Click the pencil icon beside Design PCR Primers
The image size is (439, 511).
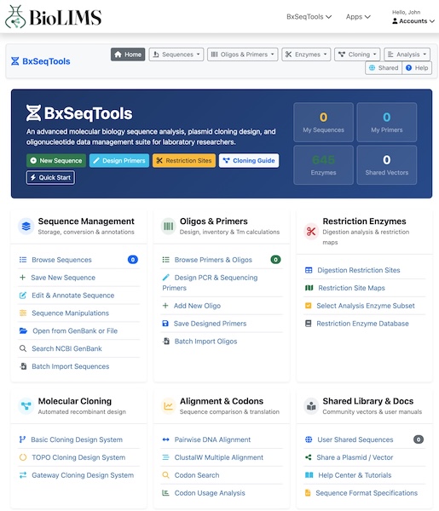165,278
